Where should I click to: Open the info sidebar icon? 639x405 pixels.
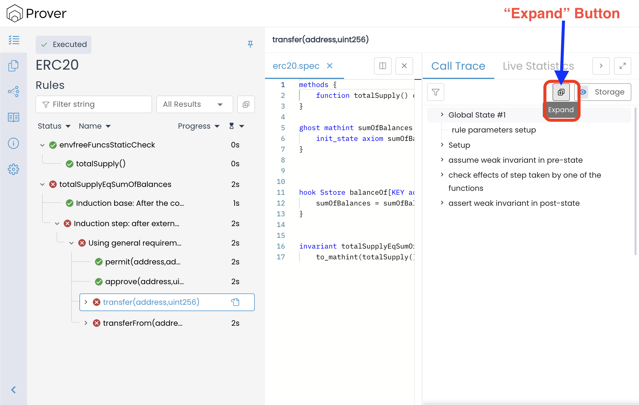13,143
